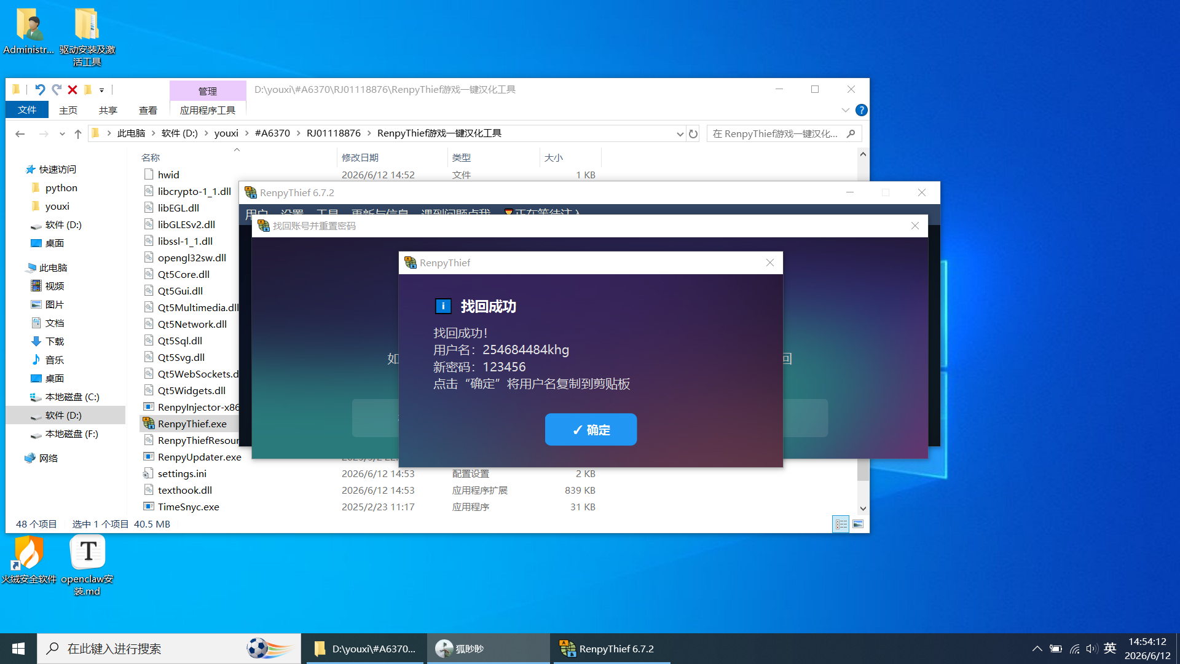Screen dimensions: 1180x664
Task: Select 本地磁盘 (F:) in navigation pane
Action: click(x=71, y=434)
